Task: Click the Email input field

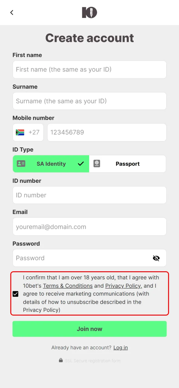Action: (89, 226)
